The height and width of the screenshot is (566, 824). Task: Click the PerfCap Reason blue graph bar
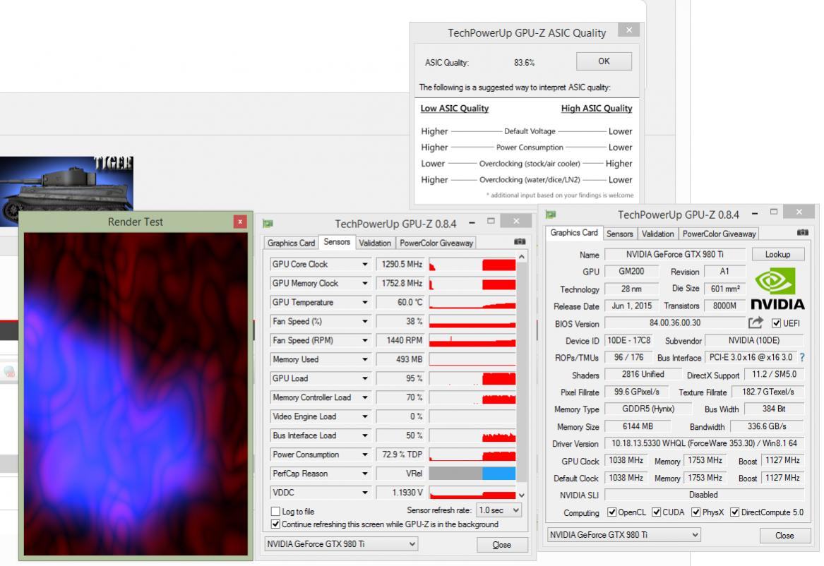click(x=498, y=473)
